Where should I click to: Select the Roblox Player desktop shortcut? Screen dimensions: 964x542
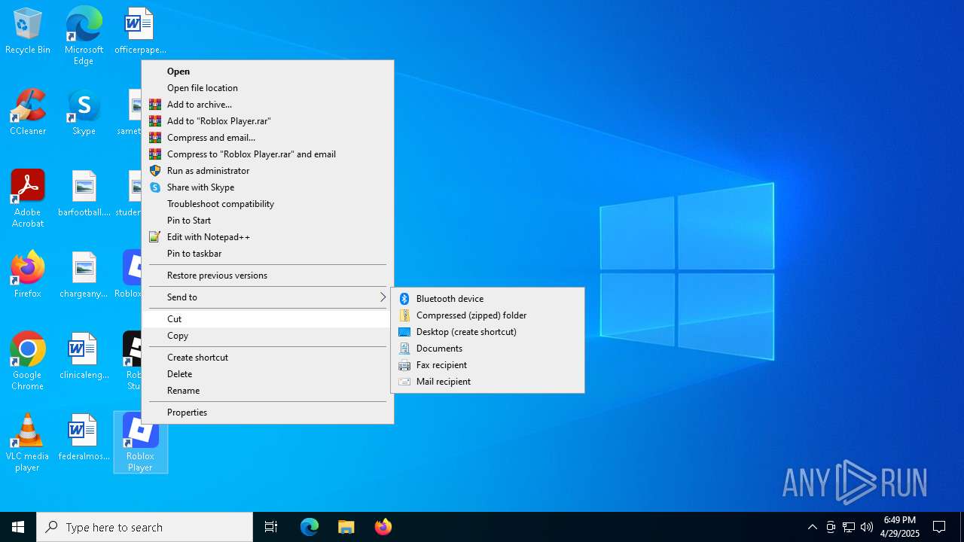140,443
